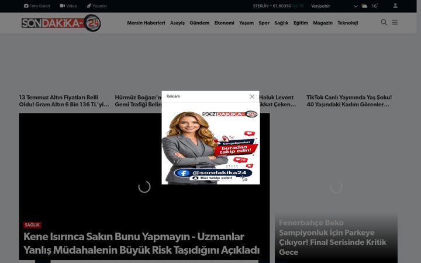The image size is (421, 263).
Task: Open the Kene Isırınca Sakın Bunu Yapmayın article
Action: click(x=142, y=243)
